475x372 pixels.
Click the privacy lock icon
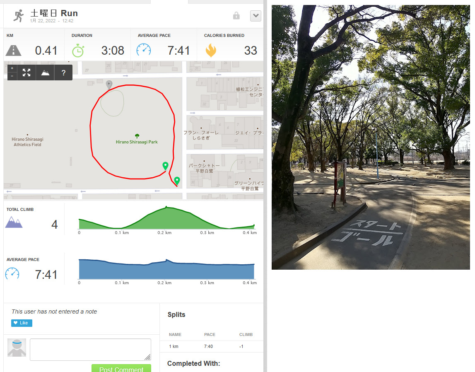[236, 15]
